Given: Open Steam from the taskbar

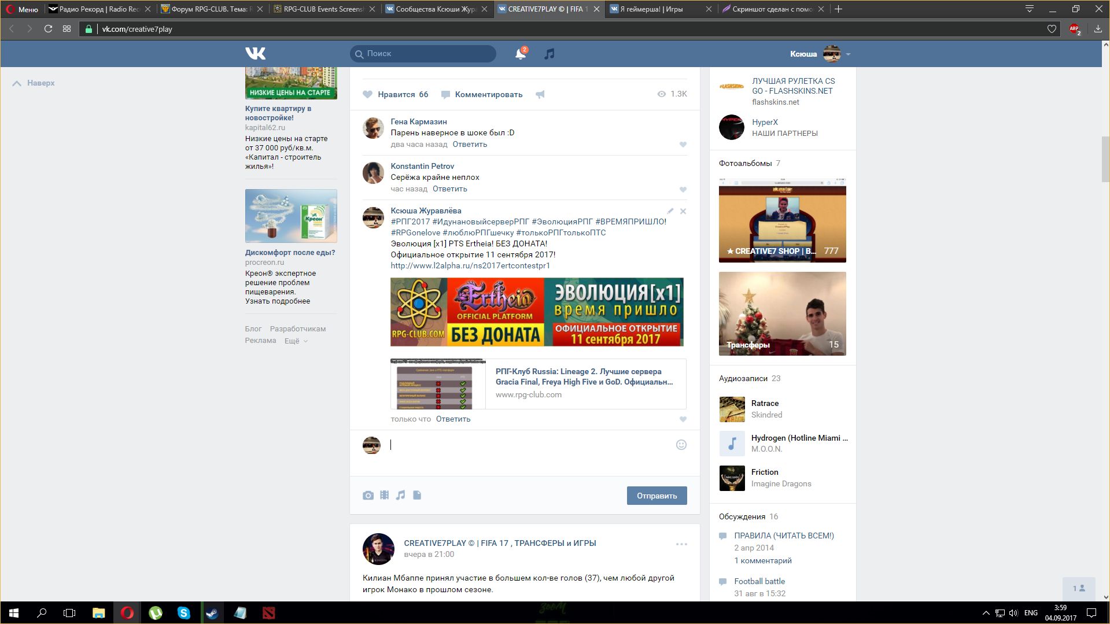Looking at the screenshot, I should (212, 613).
